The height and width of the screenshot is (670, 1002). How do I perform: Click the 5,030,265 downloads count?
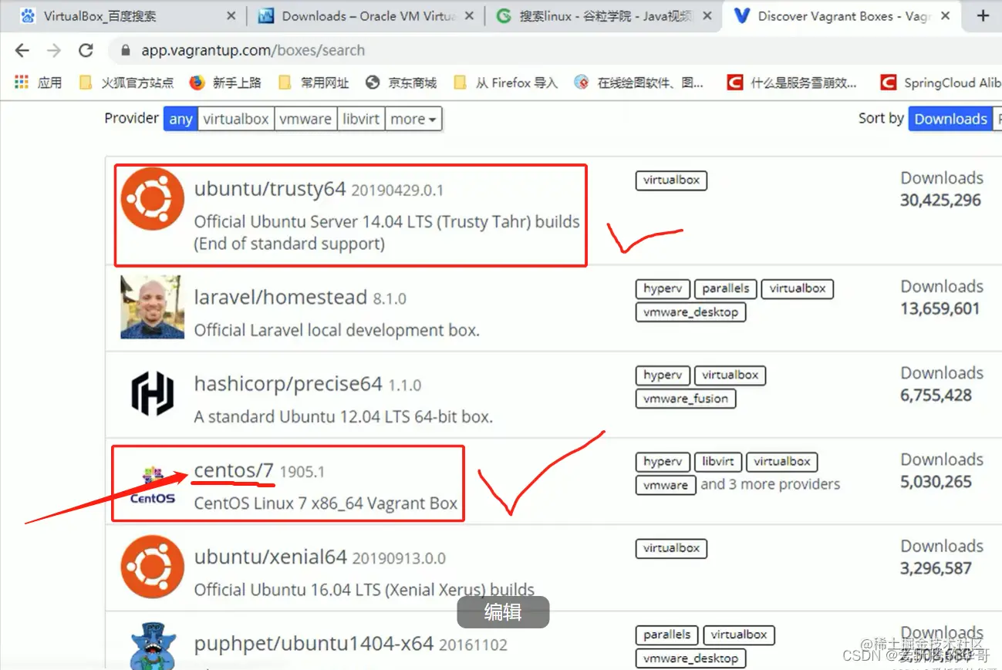point(936,482)
